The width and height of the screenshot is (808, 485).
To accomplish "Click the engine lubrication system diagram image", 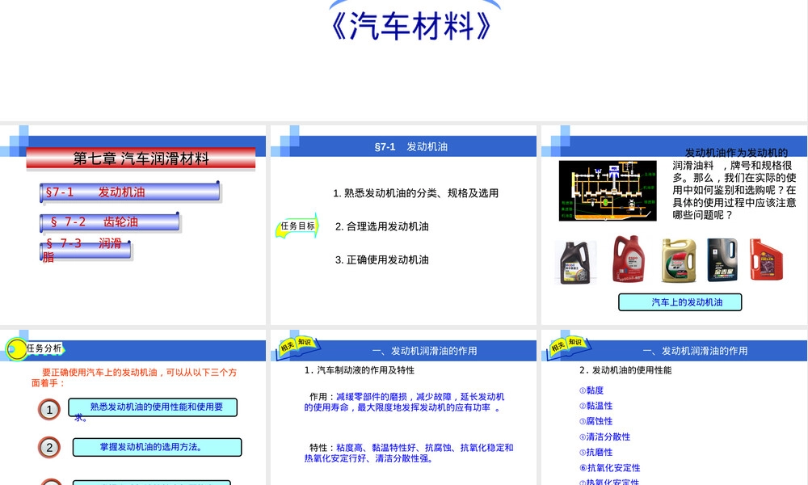I will (608, 191).
